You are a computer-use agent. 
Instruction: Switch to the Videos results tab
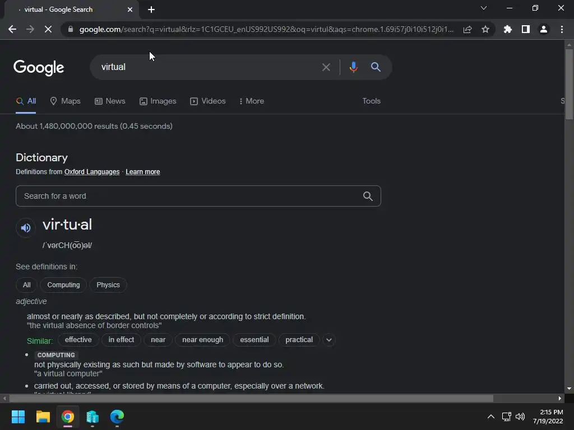[207, 101]
